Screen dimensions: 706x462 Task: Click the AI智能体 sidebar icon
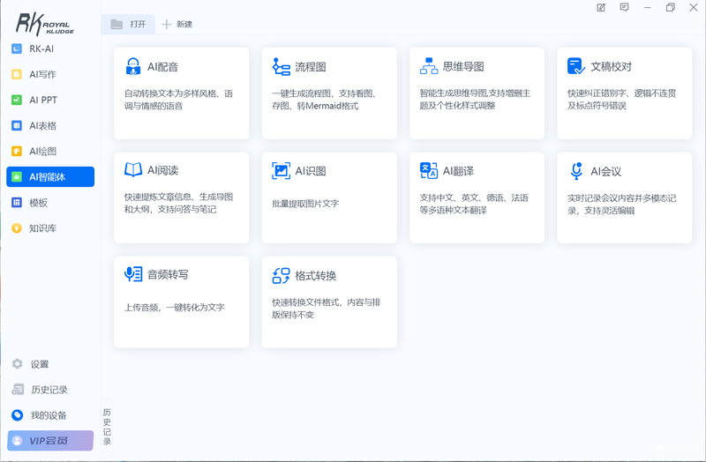[17, 177]
